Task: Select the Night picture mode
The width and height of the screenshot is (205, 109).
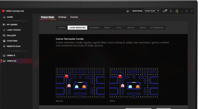Action: [x=143, y=28]
